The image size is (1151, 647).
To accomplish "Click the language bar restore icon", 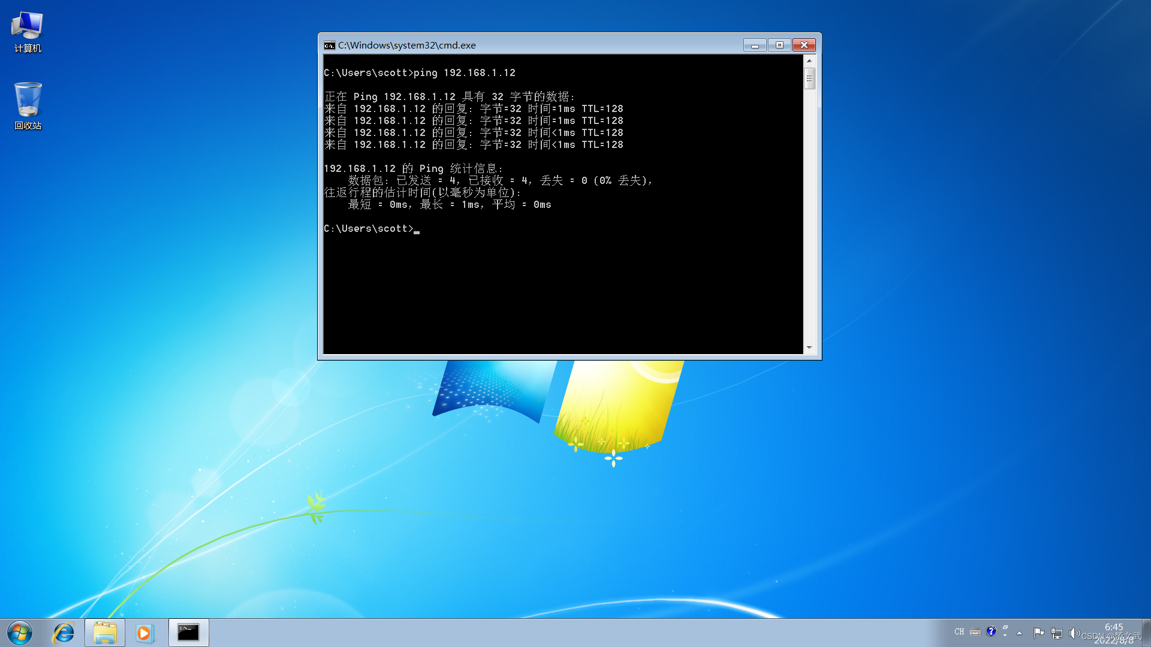I will pos(1005,627).
